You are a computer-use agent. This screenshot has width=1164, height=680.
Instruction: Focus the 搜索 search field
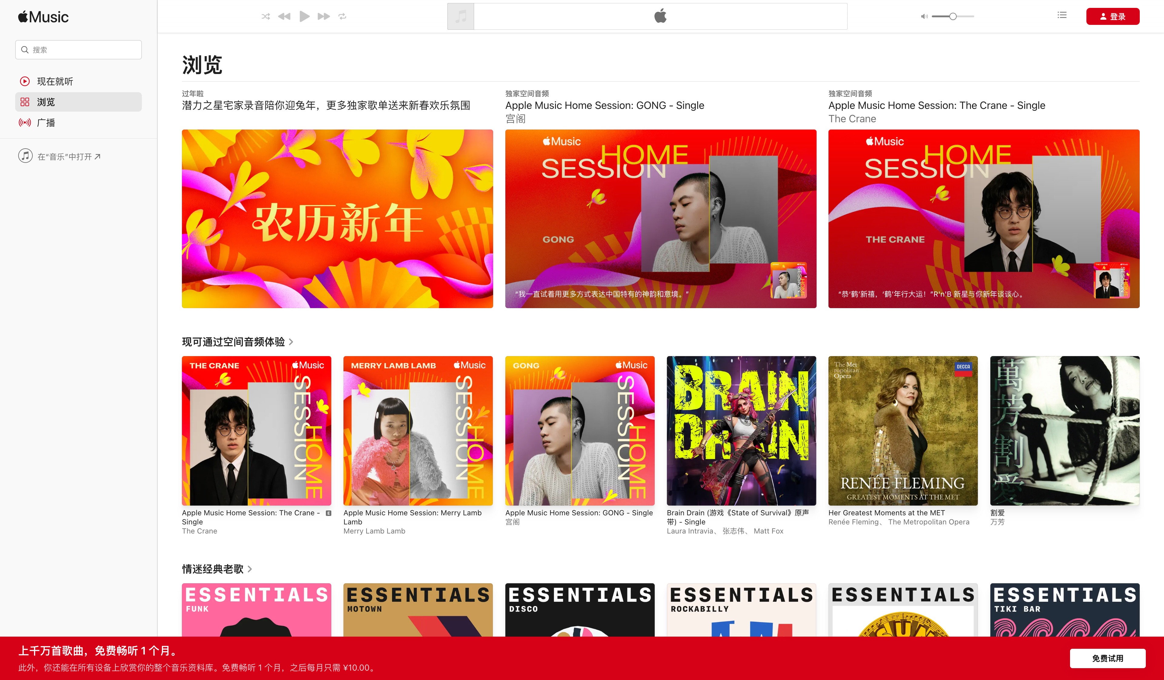[x=79, y=50]
